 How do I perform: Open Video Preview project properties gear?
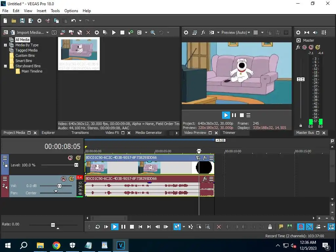click(186, 32)
